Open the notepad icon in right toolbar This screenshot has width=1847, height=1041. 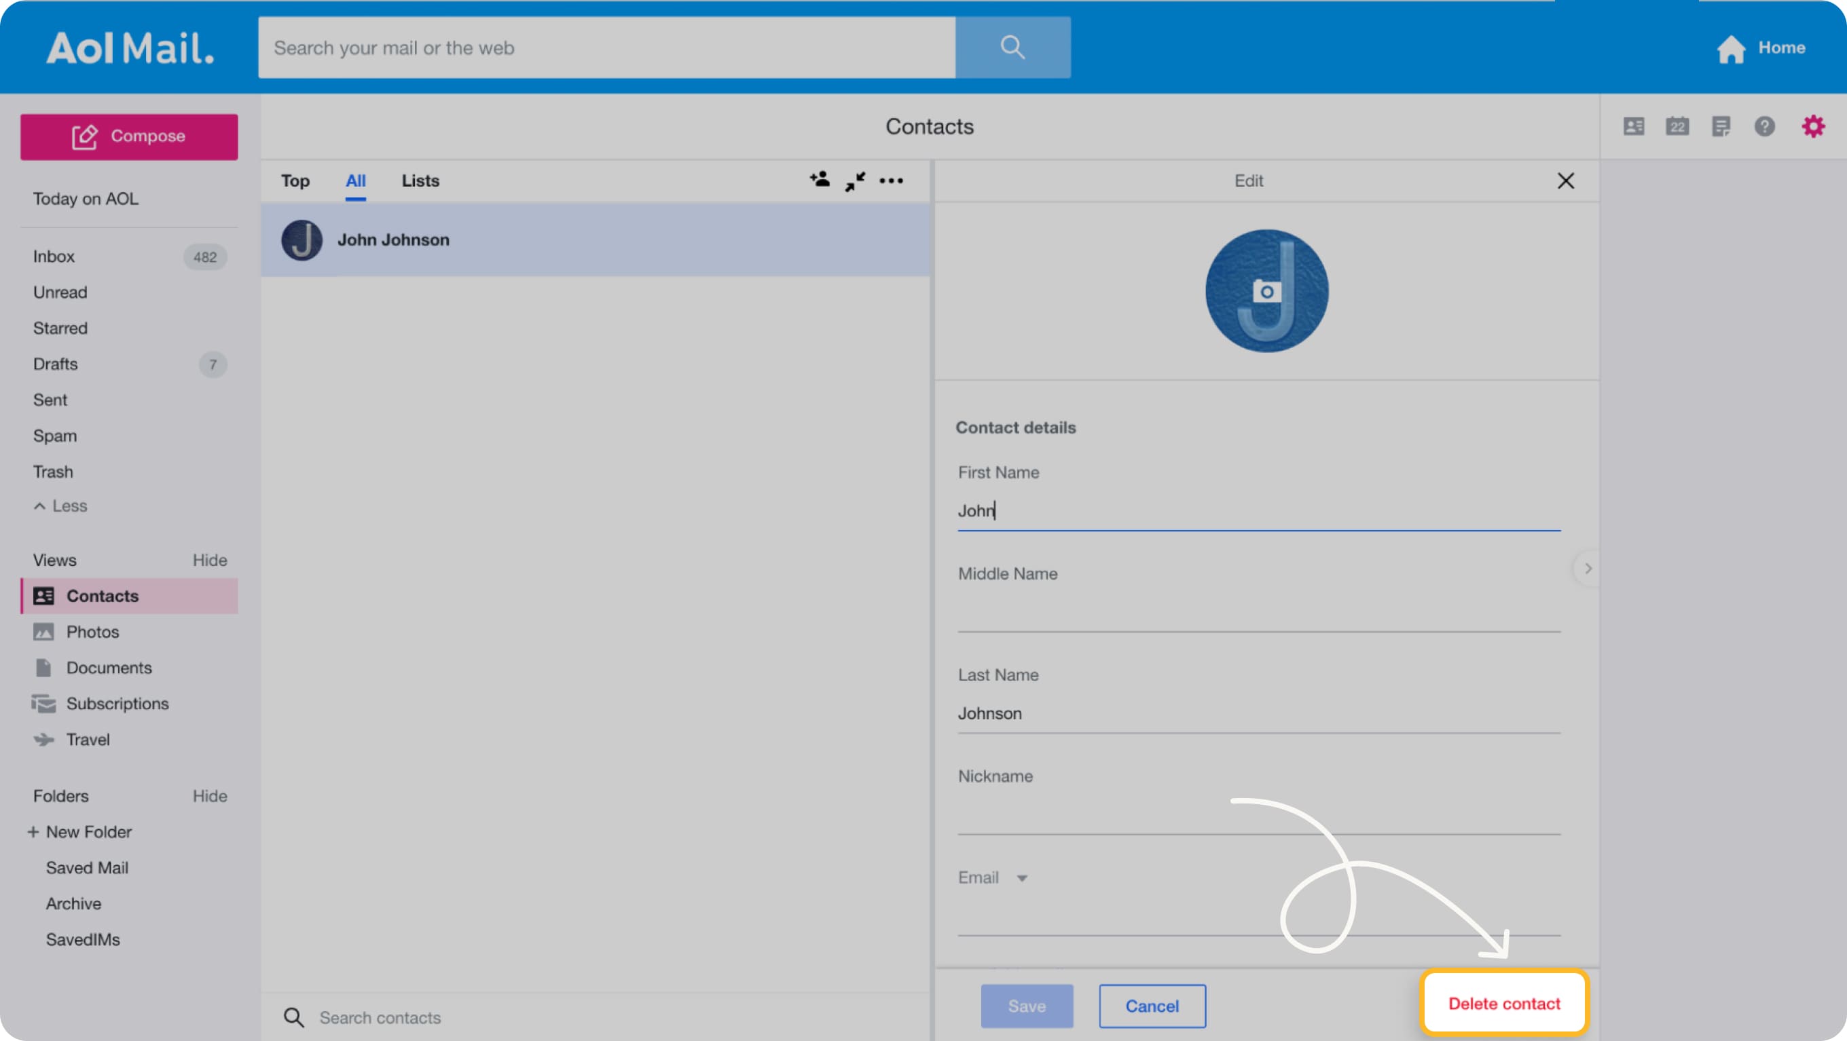pyautogui.click(x=1721, y=127)
